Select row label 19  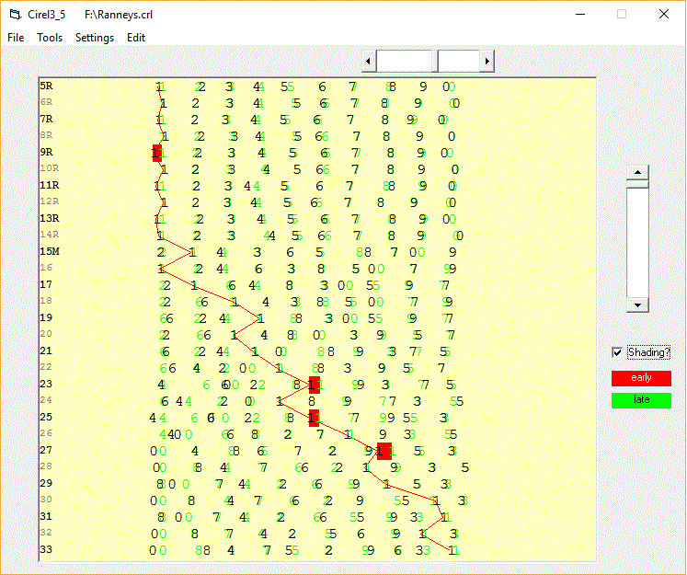coord(46,317)
